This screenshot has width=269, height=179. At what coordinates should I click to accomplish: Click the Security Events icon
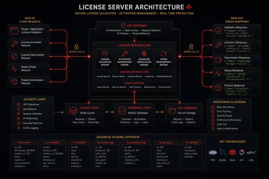click(x=213, y=116)
